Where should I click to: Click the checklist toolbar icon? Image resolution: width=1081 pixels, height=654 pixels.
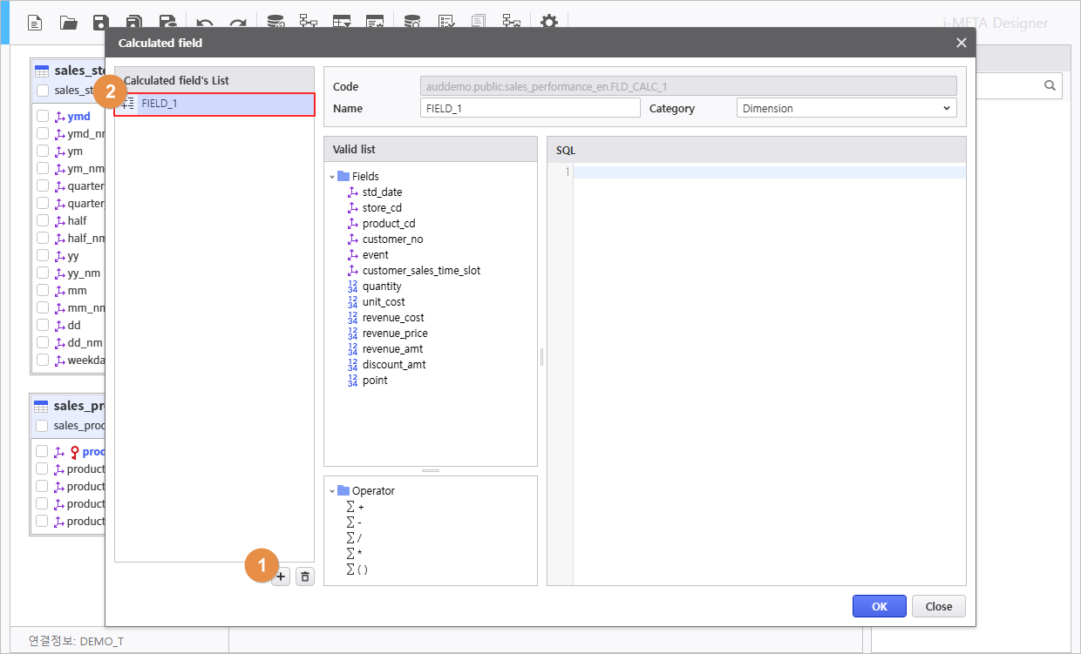(x=446, y=23)
